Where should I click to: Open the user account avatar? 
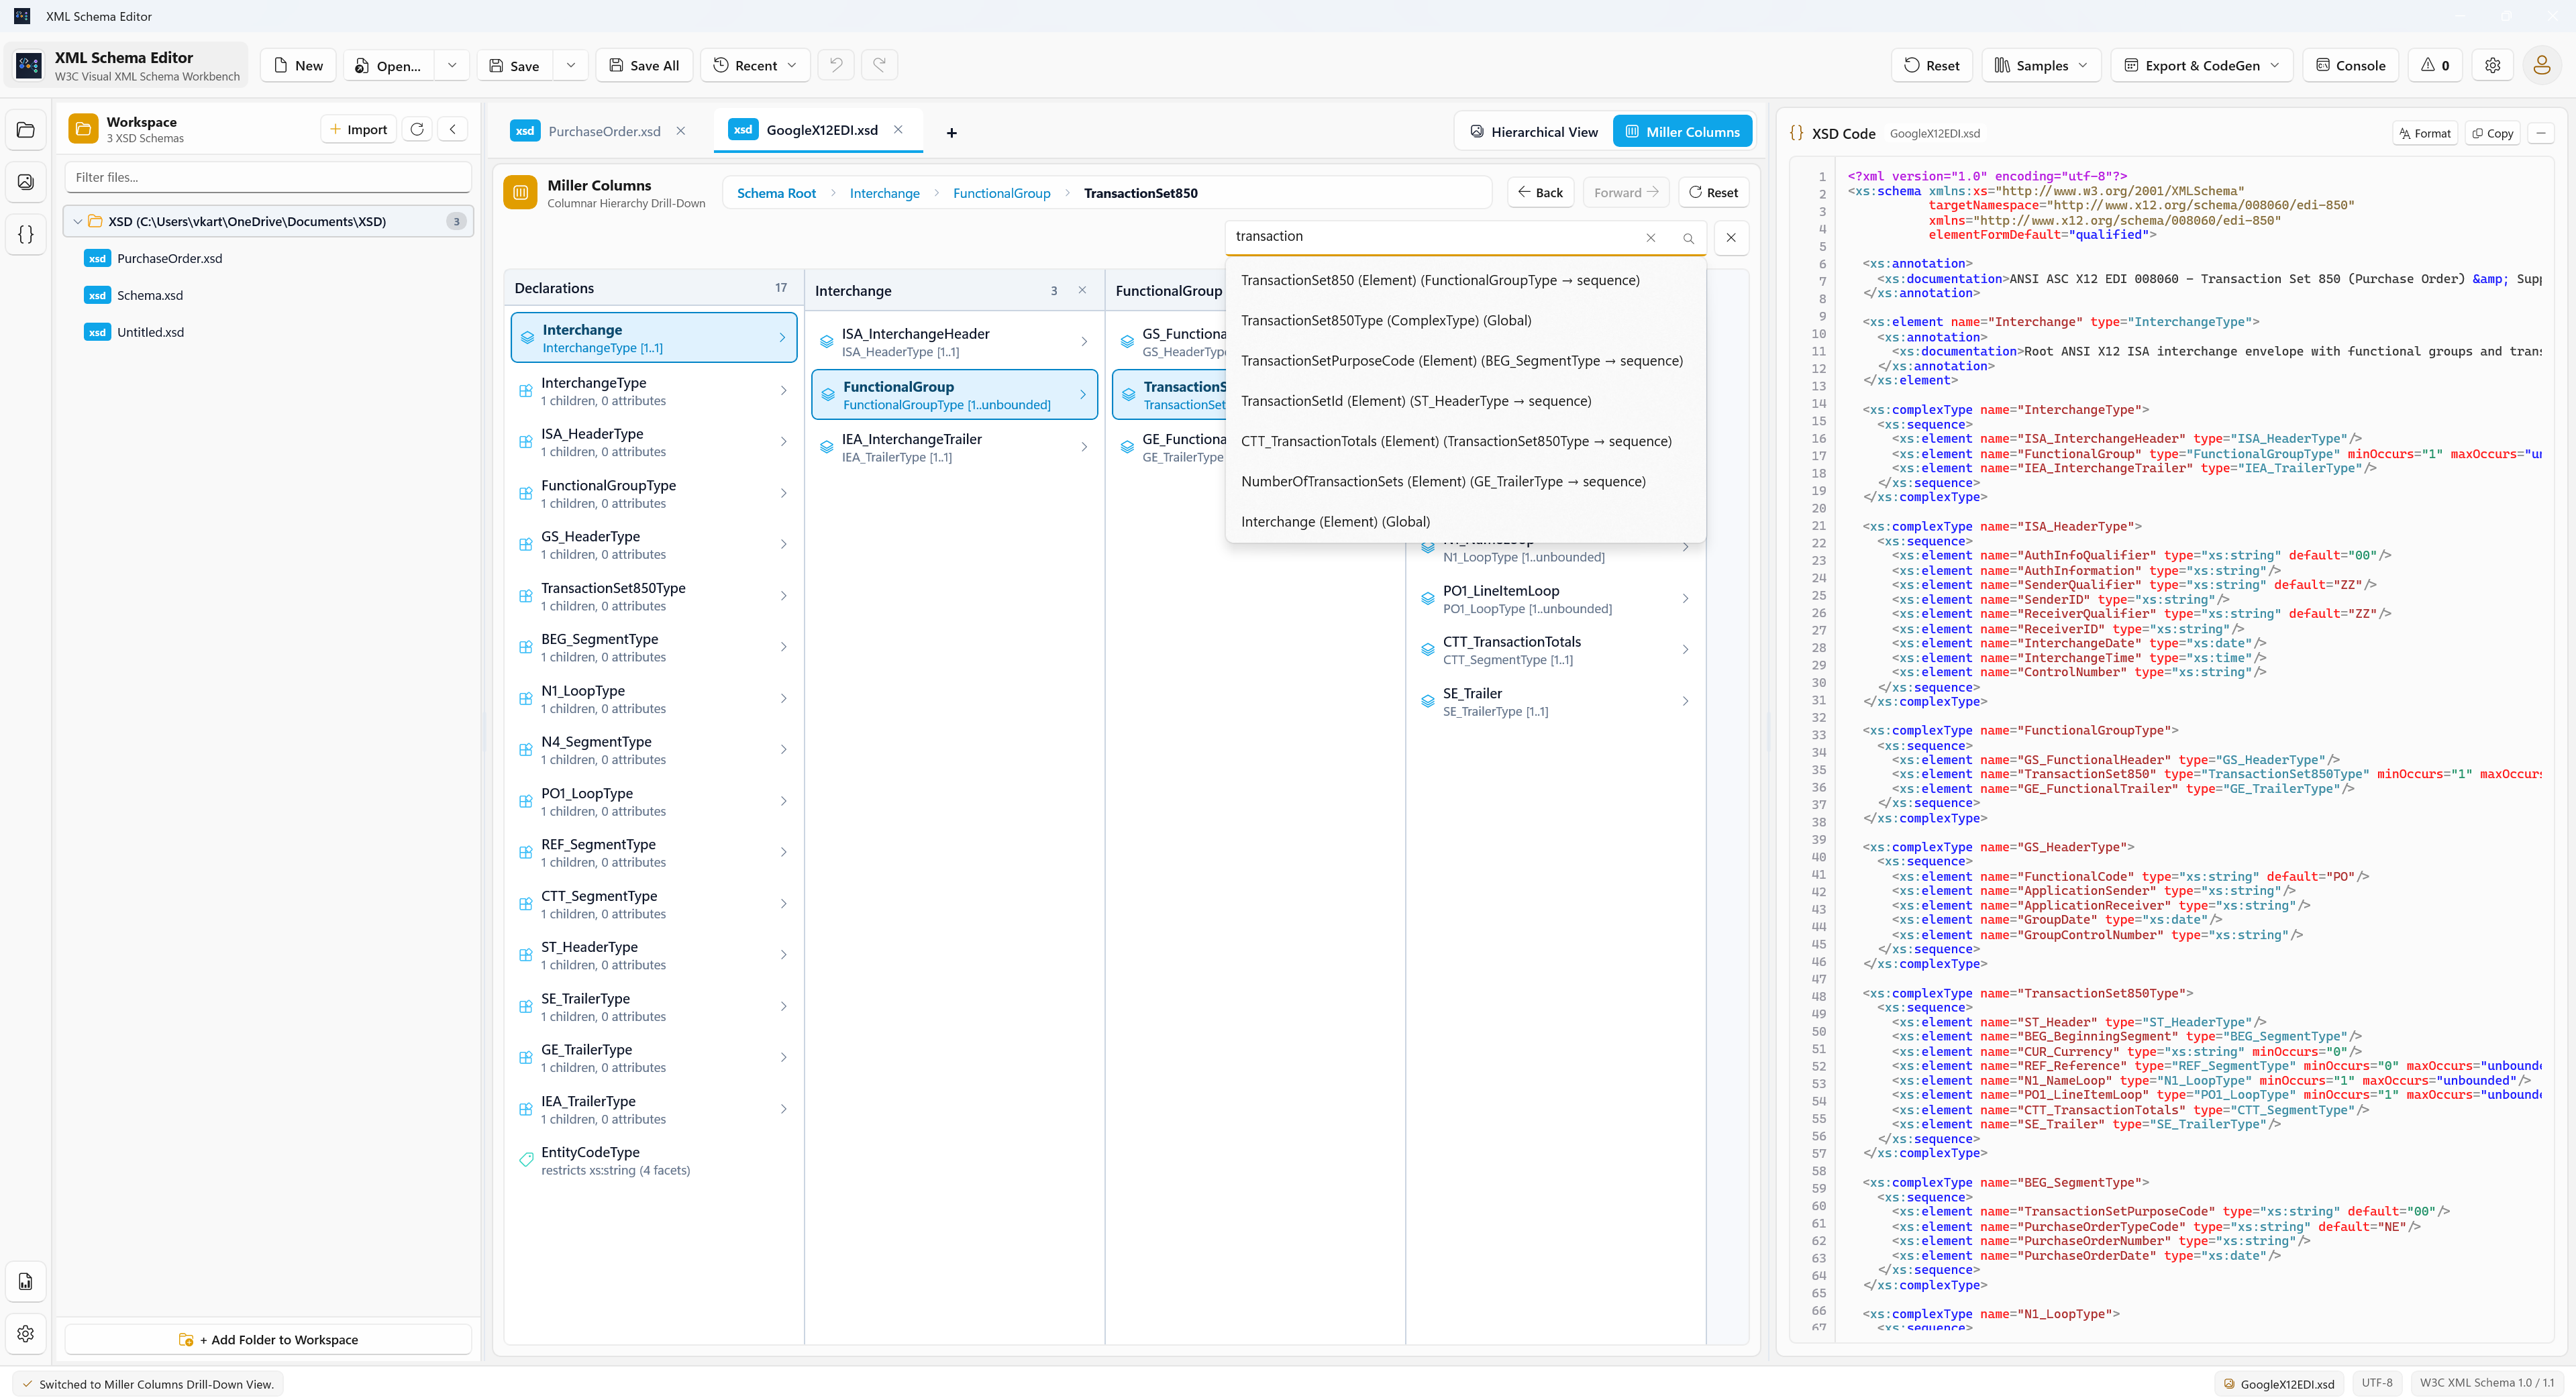2541,65
